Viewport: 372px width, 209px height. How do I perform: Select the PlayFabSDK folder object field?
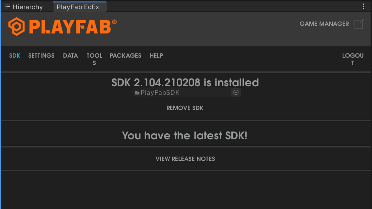182,93
